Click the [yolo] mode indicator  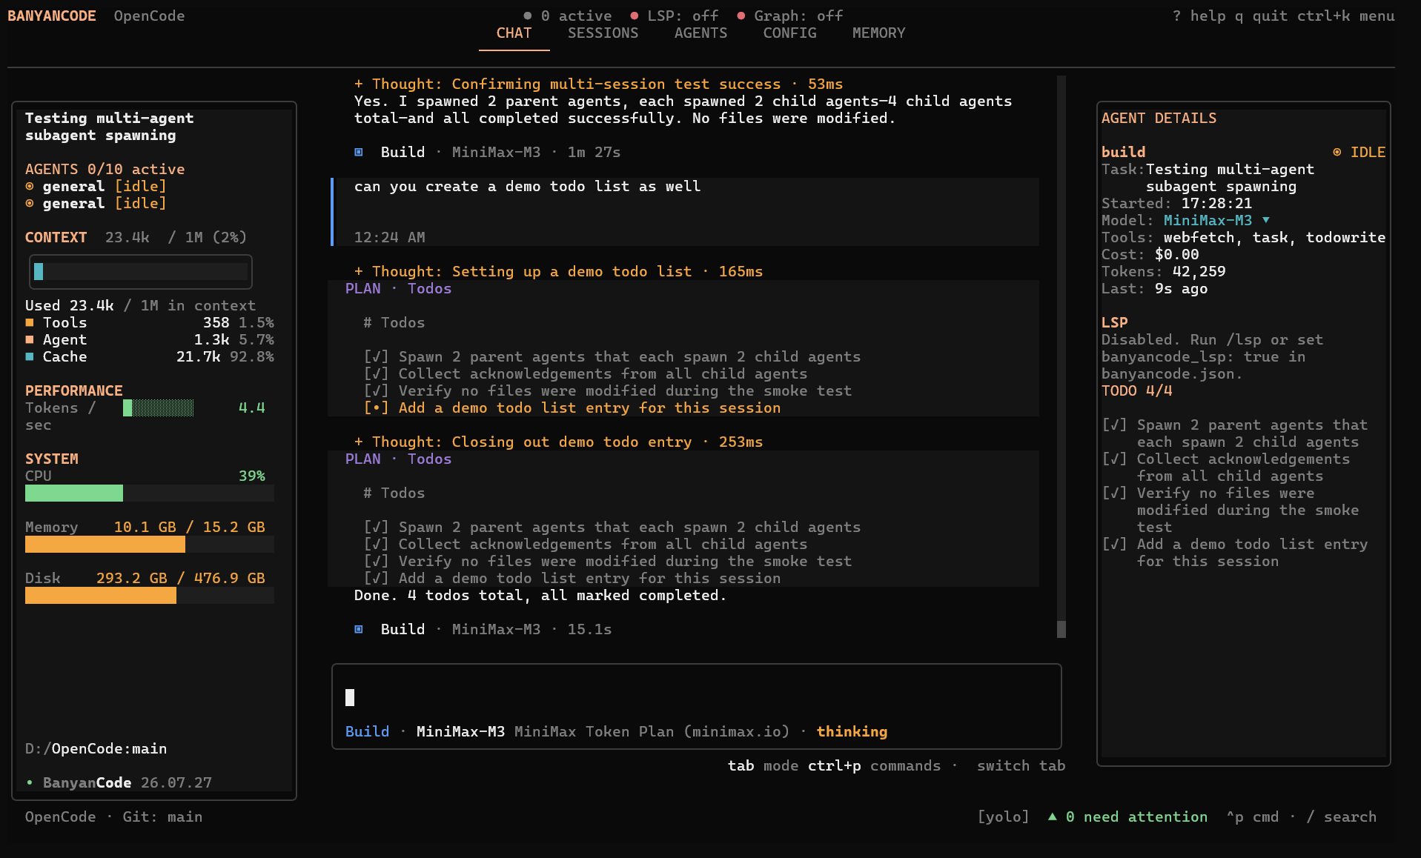click(1003, 817)
